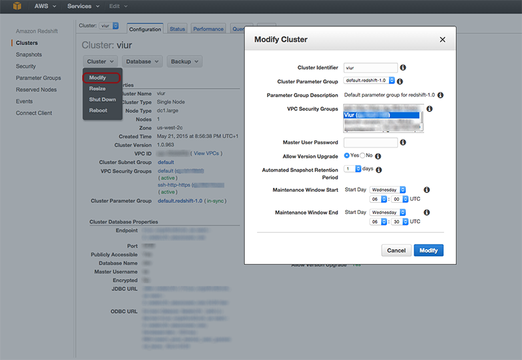Screen dimensions: 522x360
Task: Click the AWS cube logo icon
Action: pyautogui.click(x=17, y=6)
